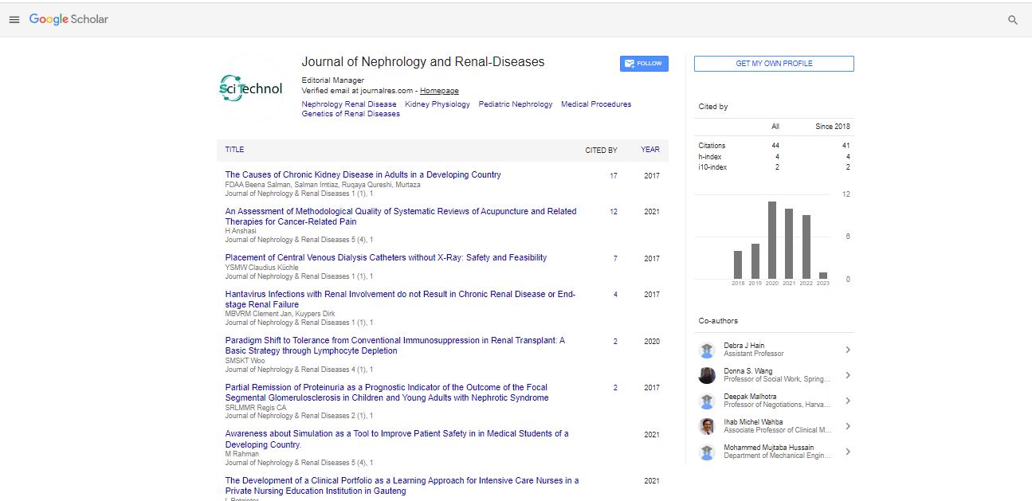The image size is (1032, 501).
Task: Click the 2021 bar in the citations chart
Action: pyautogui.click(x=789, y=244)
